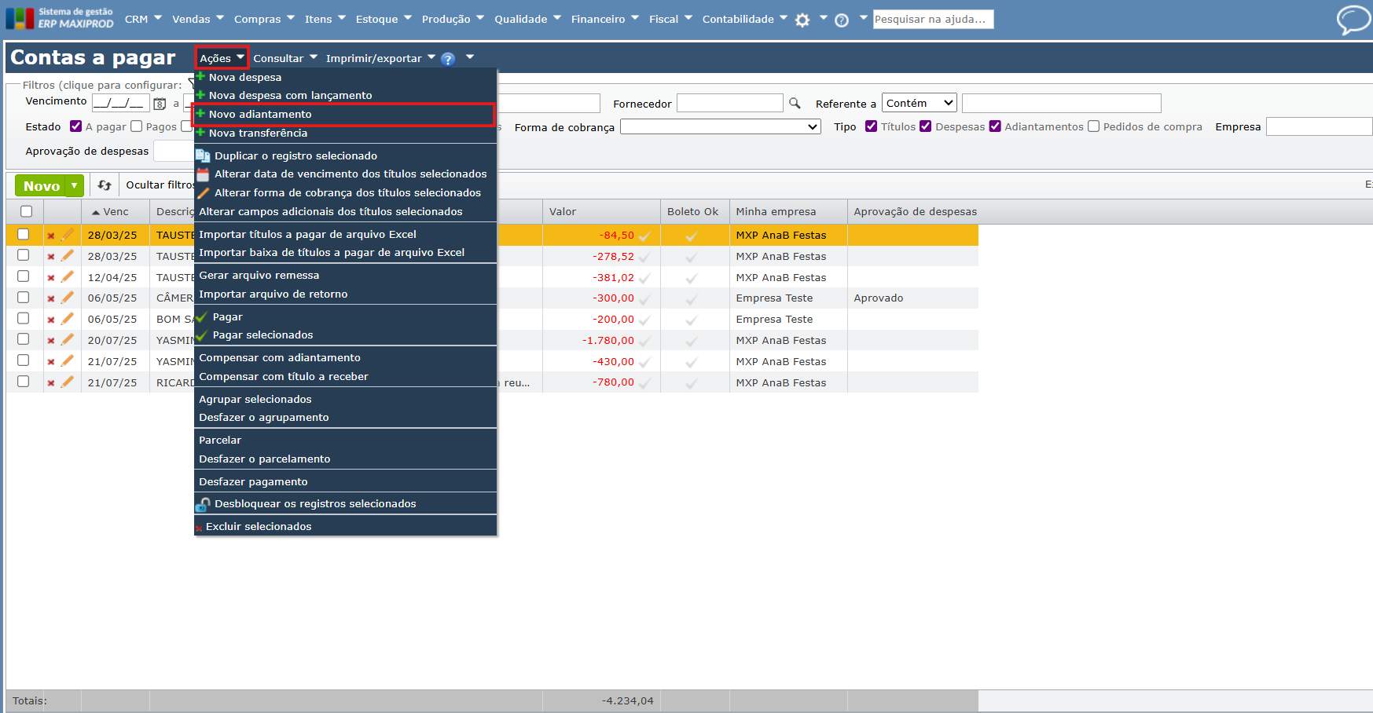This screenshot has height=713, width=1373.
Task: Click into the Fornecedor input field
Action: 729,104
